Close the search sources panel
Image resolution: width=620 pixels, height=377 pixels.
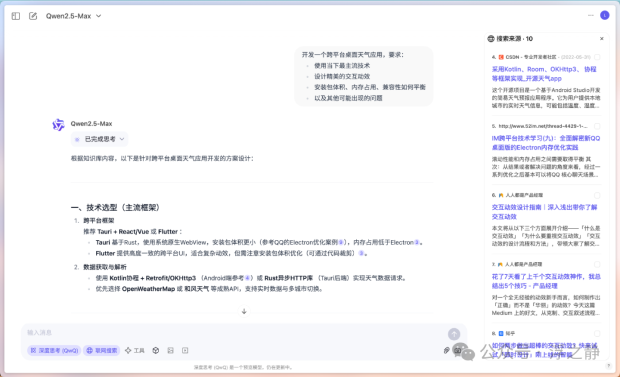coord(602,38)
